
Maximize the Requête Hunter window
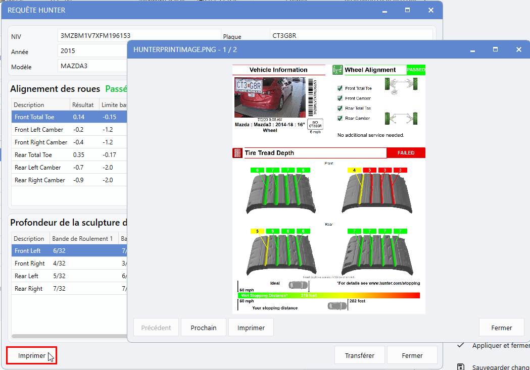407,10
